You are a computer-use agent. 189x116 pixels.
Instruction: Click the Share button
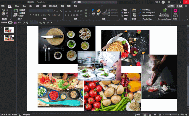coord(171,6)
